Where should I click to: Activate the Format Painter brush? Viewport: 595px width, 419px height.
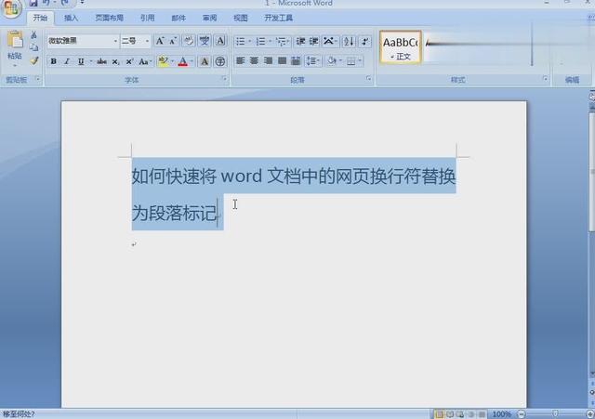[x=34, y=60]
